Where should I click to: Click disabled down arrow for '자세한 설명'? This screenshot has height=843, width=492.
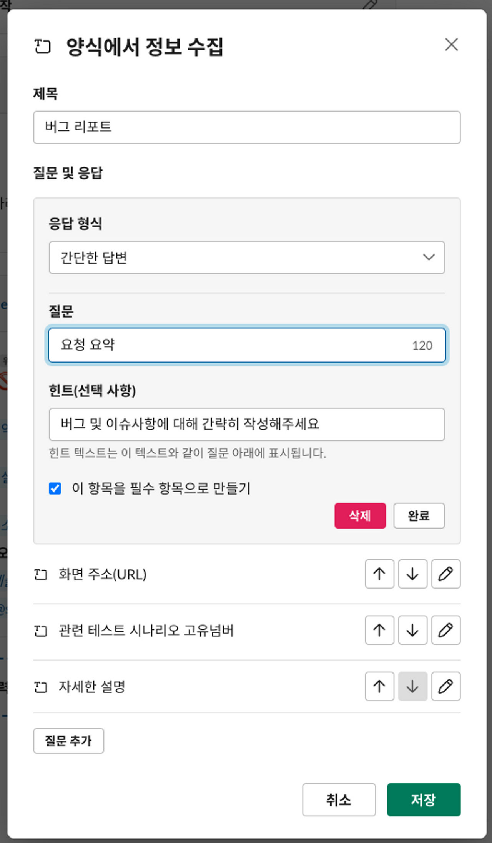point(412,686)
